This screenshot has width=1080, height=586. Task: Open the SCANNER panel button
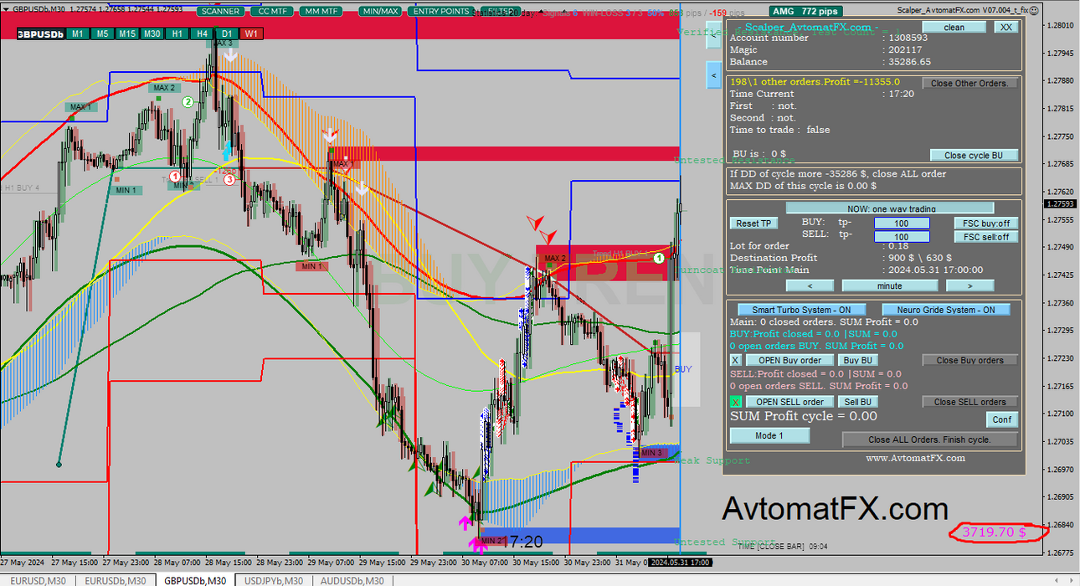(x=221, y=12)
